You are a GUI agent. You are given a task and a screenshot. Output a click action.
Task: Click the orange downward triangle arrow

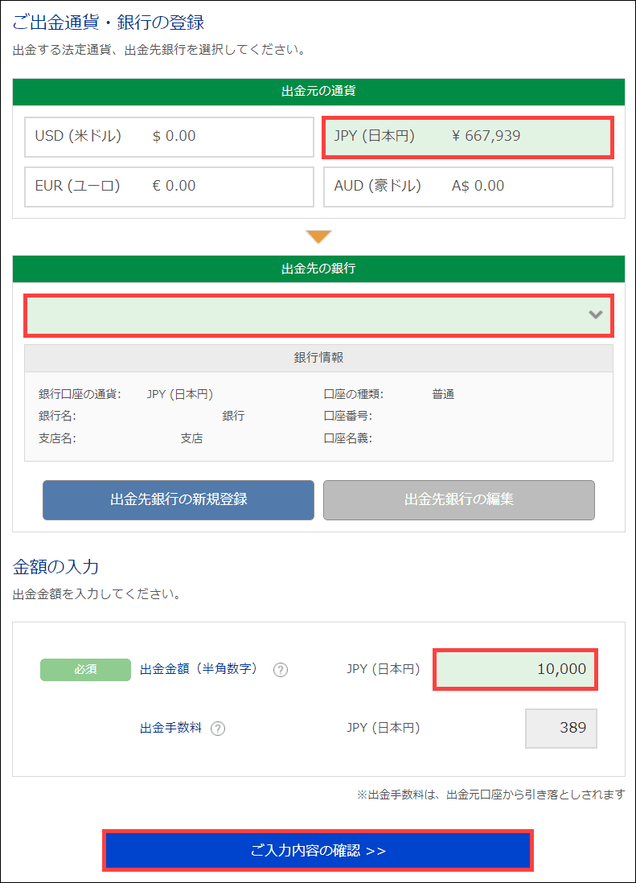tap(318, 236)
